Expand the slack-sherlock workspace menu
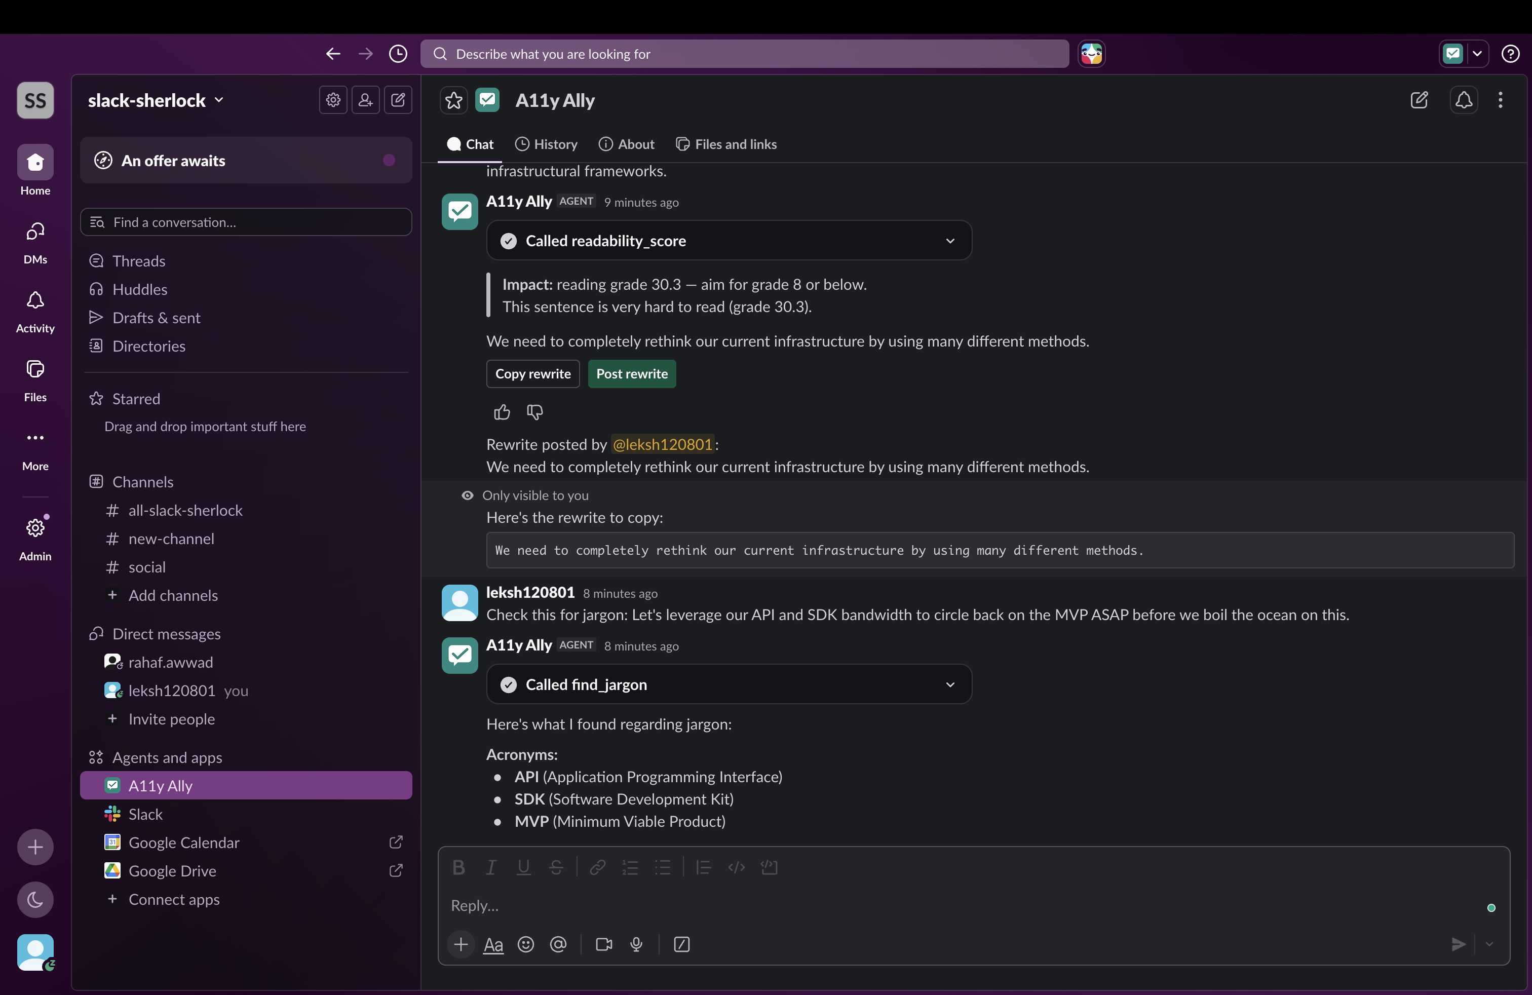 point(156,100)
